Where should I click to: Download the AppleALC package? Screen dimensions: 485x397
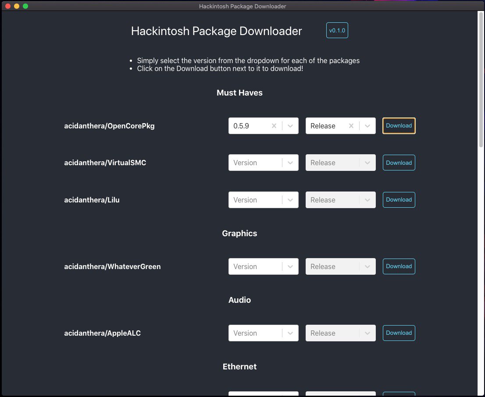tap(399, 333)
